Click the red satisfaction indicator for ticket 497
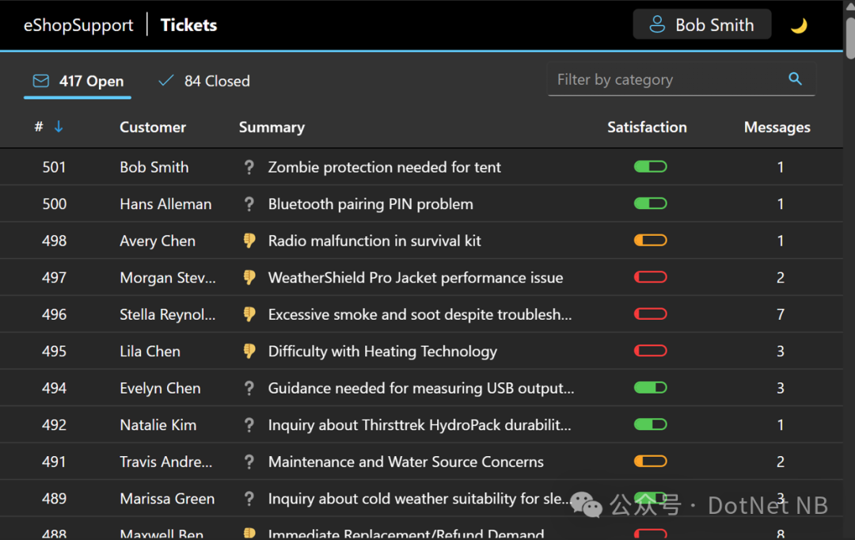The height and width of the screenshot is (540, 855). pyautogui.click(x=650, y=277)
